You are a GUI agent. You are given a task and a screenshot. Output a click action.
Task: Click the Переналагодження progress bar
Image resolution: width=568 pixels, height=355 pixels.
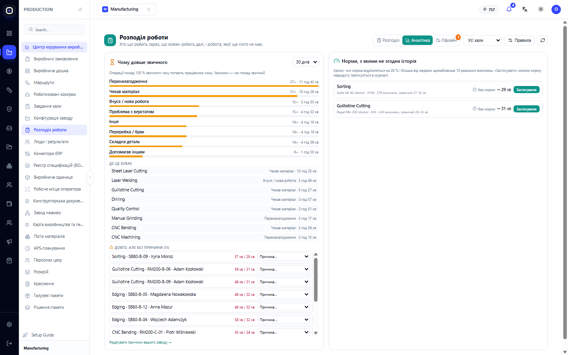pyautogui.click(x=214, y=86)
